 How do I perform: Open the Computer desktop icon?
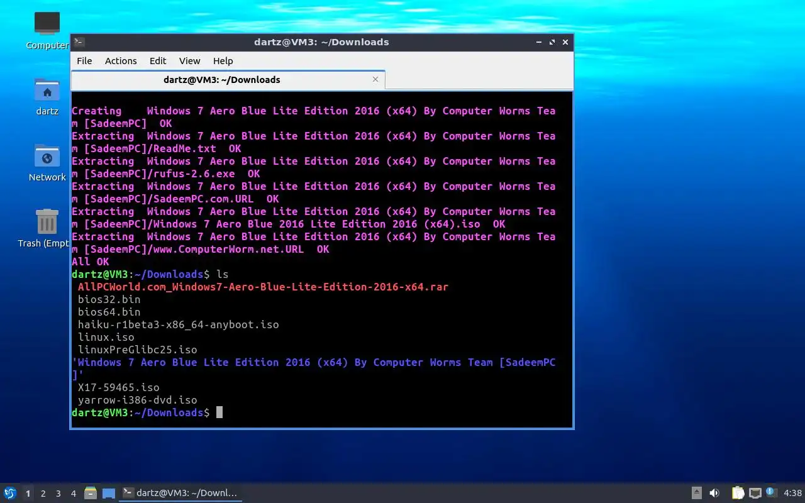47,30
